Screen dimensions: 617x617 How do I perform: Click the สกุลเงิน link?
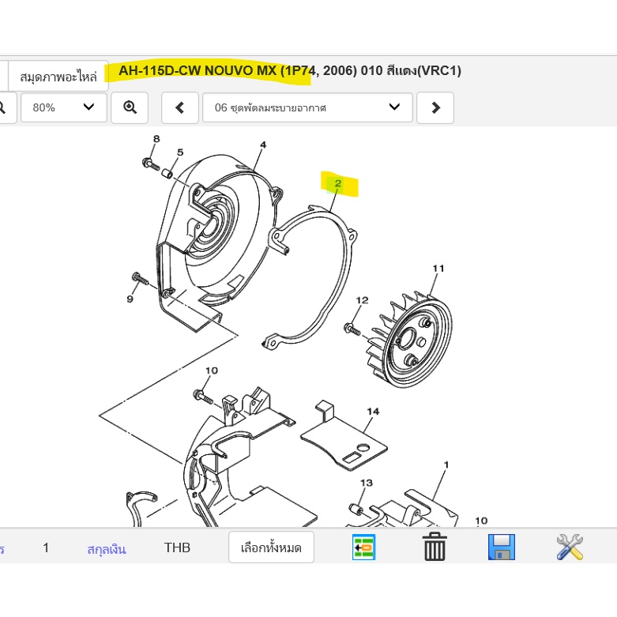(x=107, y=548)
